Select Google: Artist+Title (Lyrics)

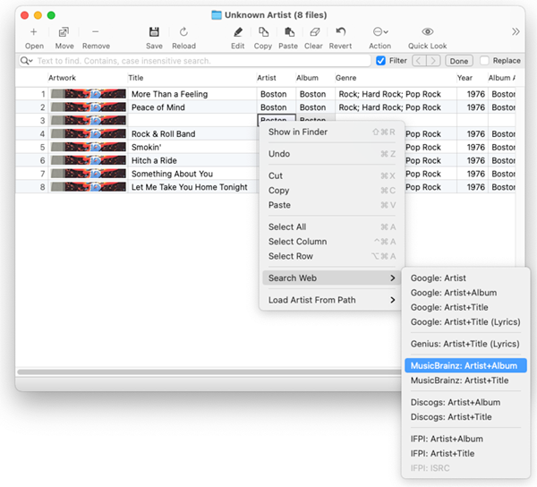coord(465,322)
